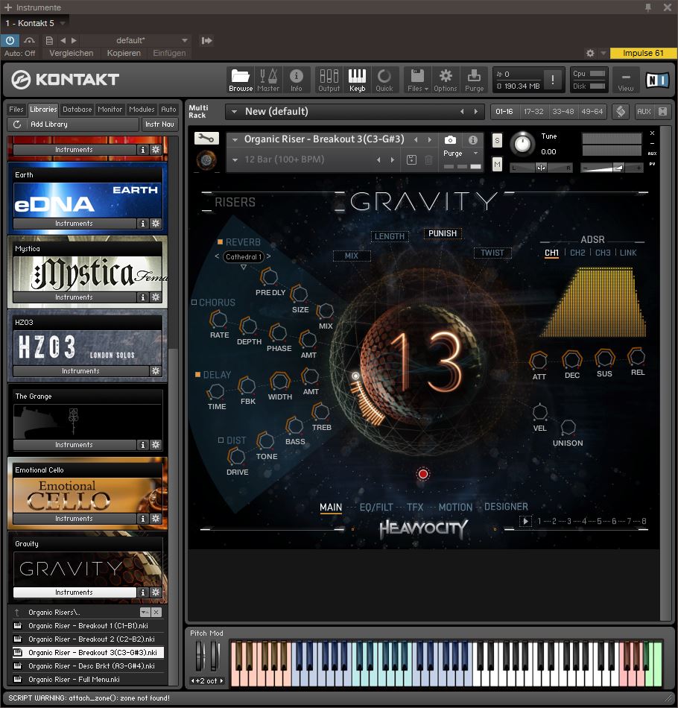Switch to the Files browser tab
The image size is (678, 708).
pos(16,110)
